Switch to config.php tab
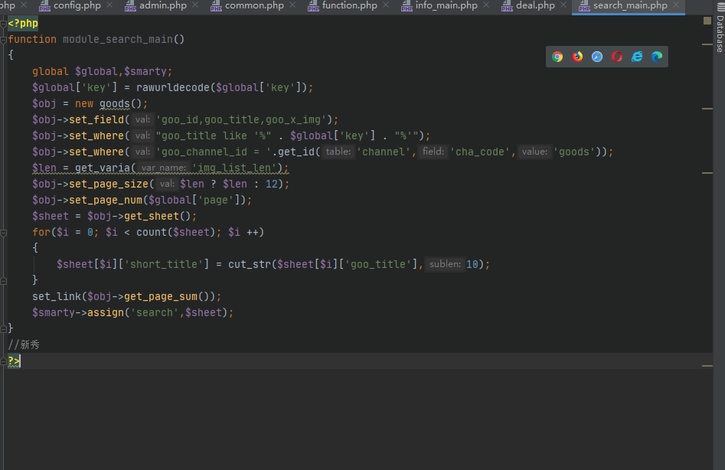Image resolution: width=725 pixels, height=470 pixels. [77, 5]
